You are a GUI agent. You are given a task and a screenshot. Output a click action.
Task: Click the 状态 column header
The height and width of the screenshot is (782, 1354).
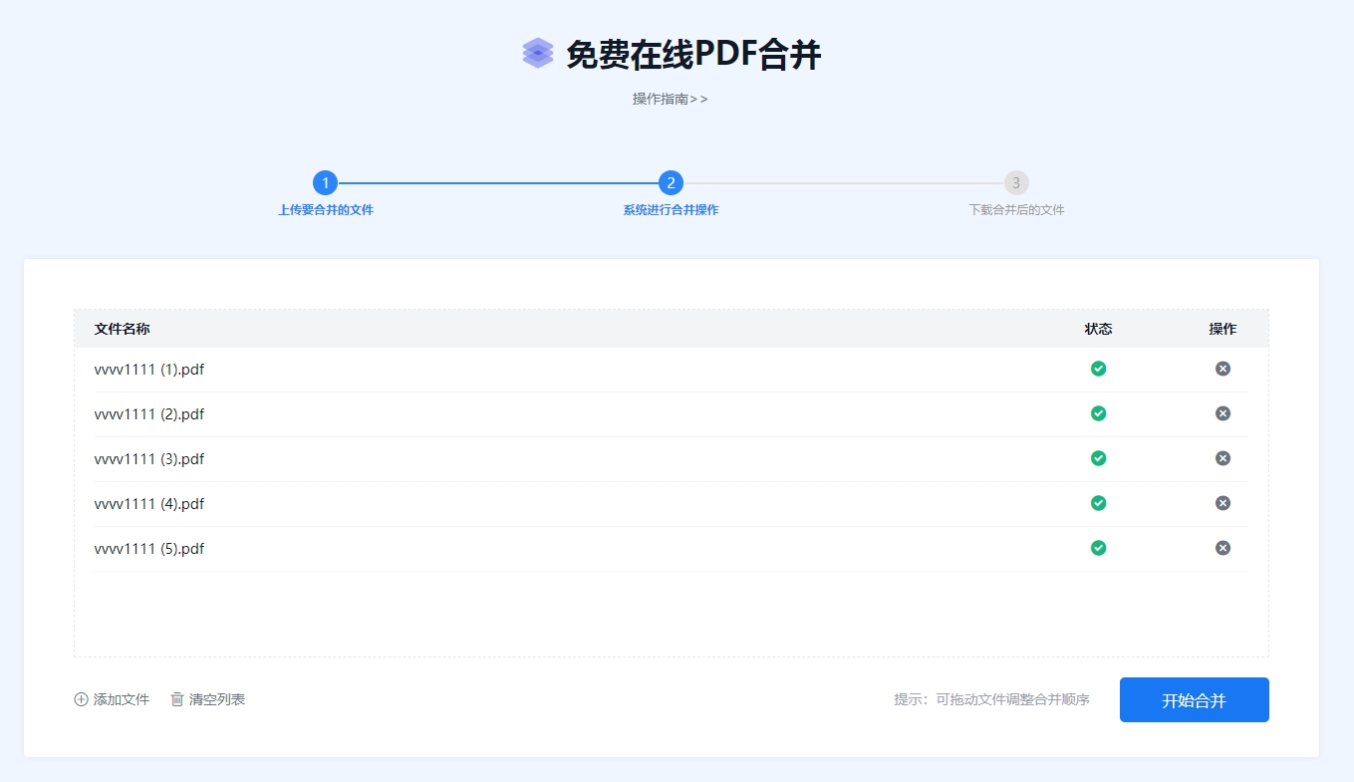(1099, 329)
